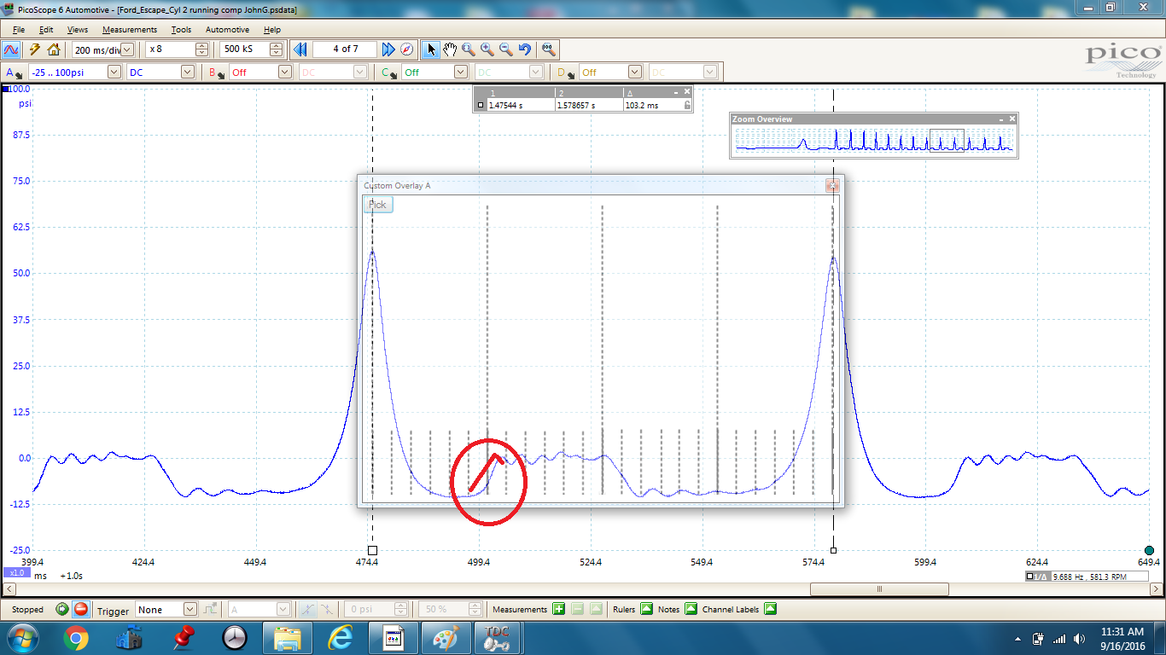Image resolution: width=1166 pixels, height=655 pixels.
Task: Open the Help menu
Action: coord(272,30)
